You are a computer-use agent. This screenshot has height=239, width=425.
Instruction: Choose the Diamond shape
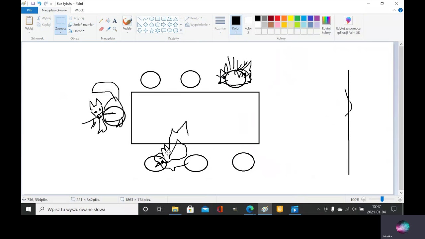[x=145, y=25]
